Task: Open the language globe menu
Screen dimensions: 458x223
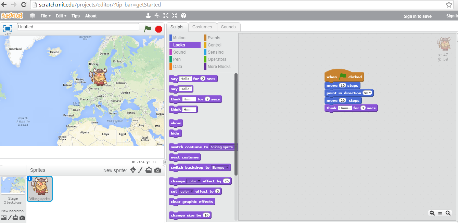Action: [32, 15]
